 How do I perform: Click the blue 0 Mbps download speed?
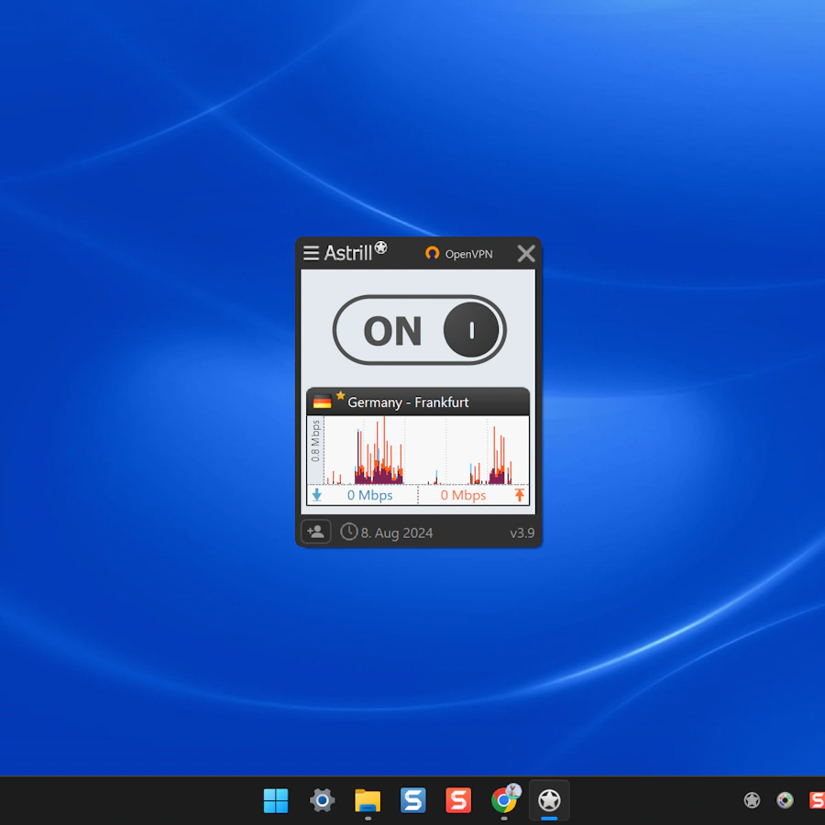pyautogui.click(x=369, y=495)
